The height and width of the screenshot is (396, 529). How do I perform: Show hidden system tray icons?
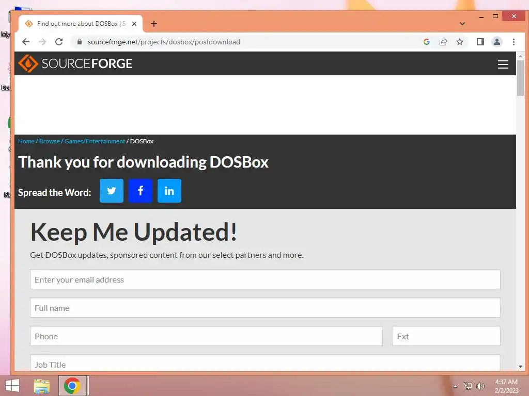pos(455,386)
